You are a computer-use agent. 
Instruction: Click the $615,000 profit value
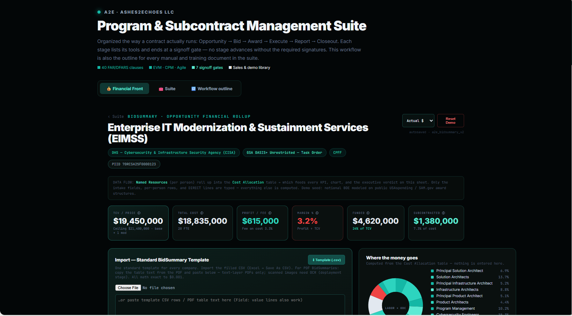[261, 221]
